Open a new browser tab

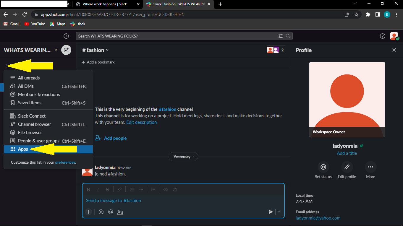[x=220, y=4]
